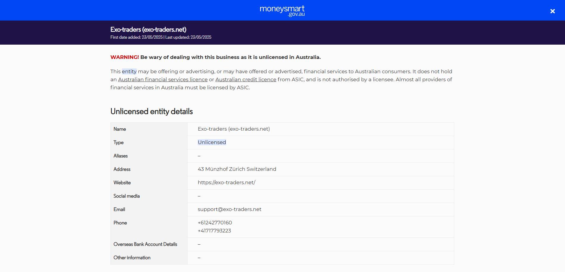The image size is (565, 272).
Task: Click the Type row label
Action: [118, 143]
